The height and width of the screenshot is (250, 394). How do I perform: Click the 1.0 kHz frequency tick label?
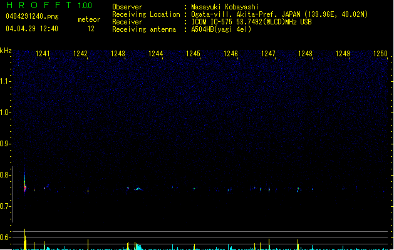(5, 112)
